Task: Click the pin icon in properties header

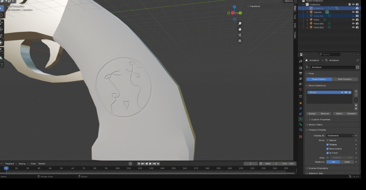Action: (357, 60)
